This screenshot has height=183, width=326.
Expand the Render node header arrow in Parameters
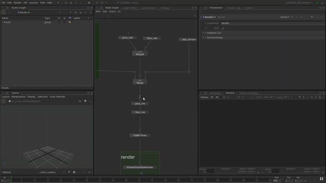point(201,17)
